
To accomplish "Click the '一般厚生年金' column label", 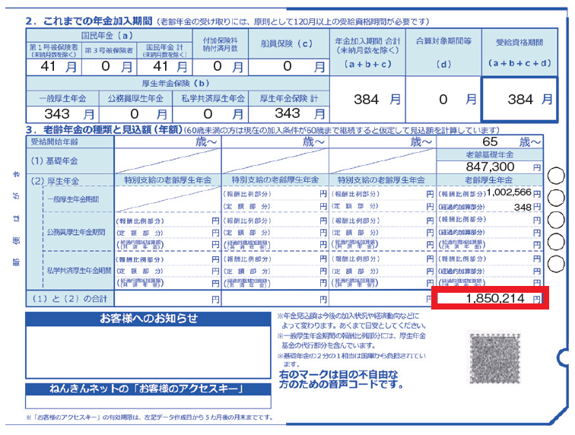I will click(62, 98).
